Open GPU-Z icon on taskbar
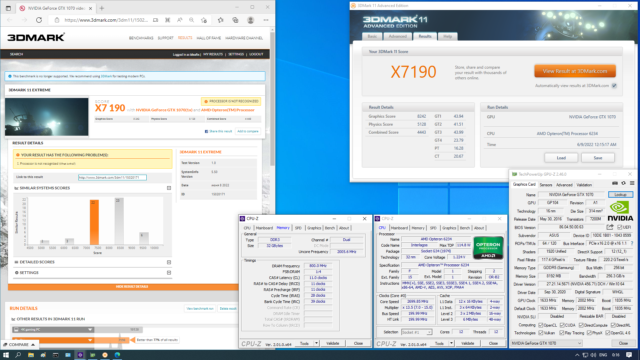This screenshot has height=360, width=640. (x=93, y=355)
